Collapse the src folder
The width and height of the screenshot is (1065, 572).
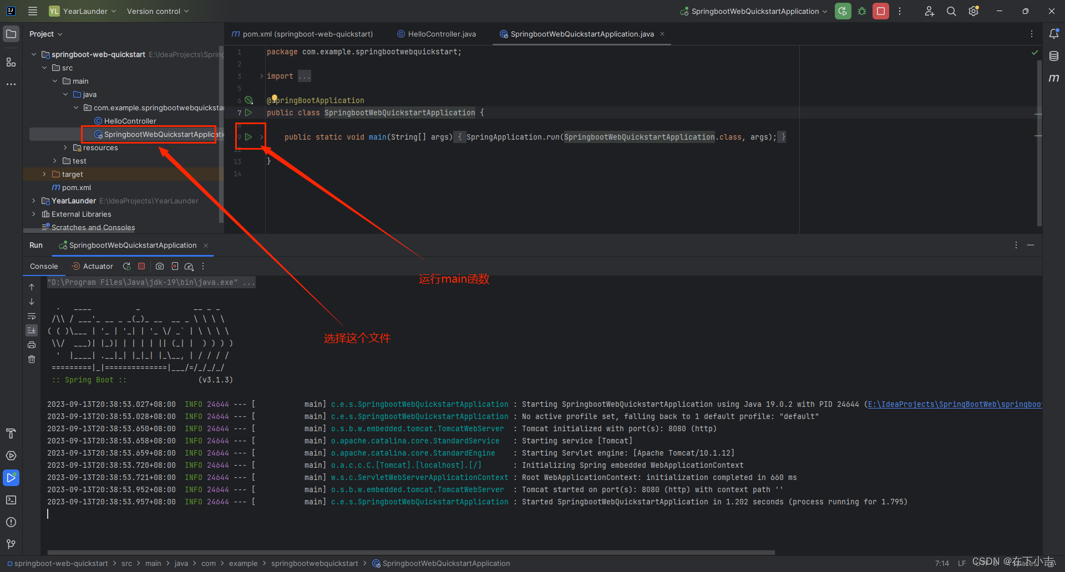pyautogui.click(x=44, y=68)
